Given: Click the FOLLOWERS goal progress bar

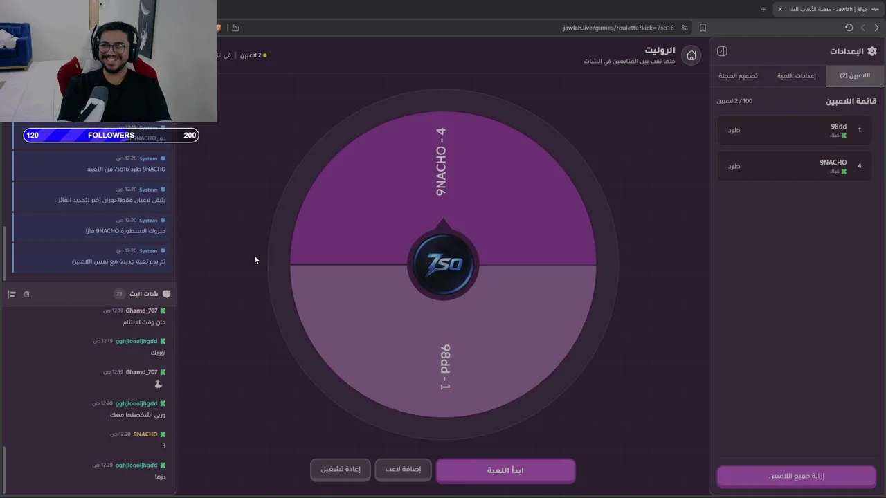Looking at the screenshot, I should click(x=111, y=136).
